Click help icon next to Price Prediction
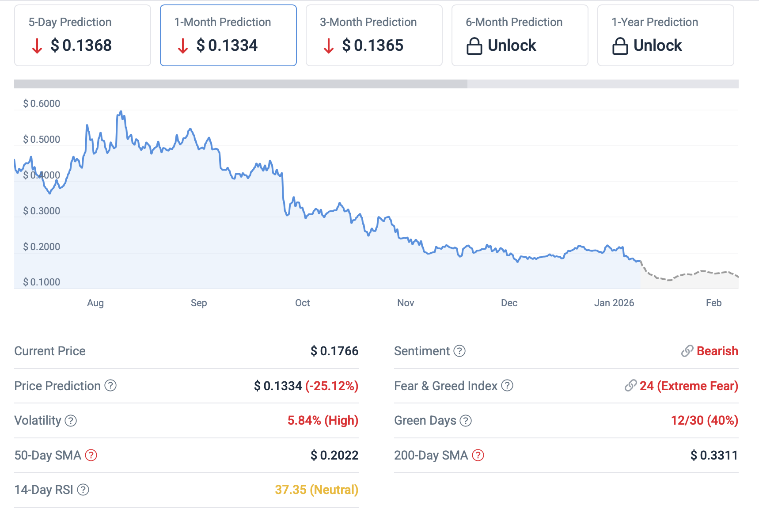Image resolution: width=759 pixels, height=517 pixels. 110,386
